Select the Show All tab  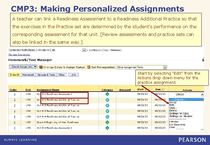pos(15,75)
